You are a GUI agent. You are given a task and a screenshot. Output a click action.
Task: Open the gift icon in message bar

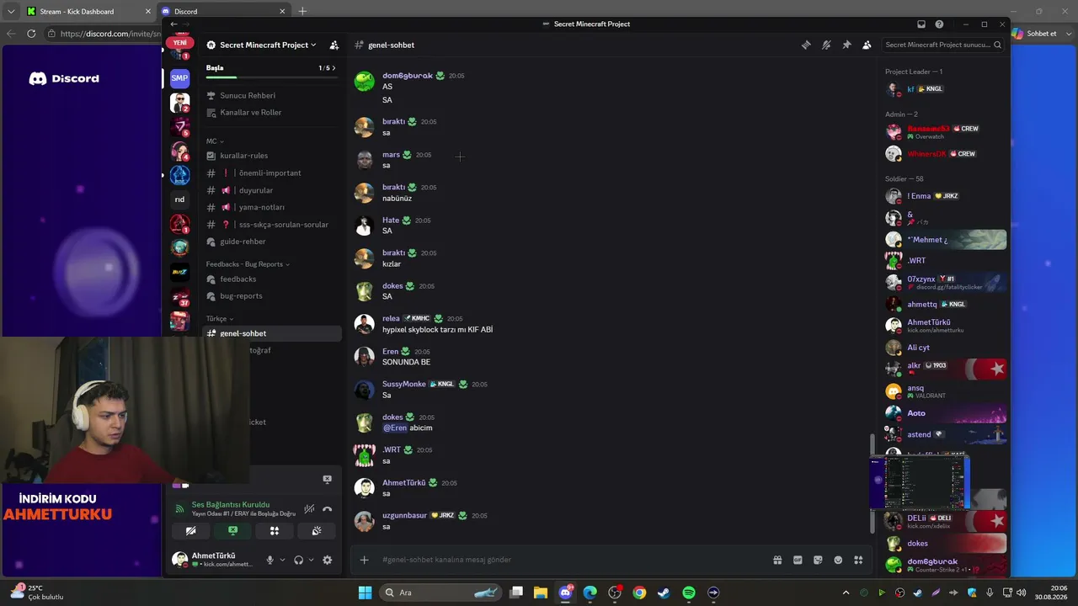777,560
